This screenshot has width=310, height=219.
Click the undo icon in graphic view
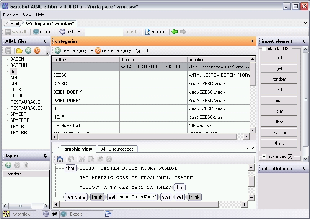coord(71,159)
